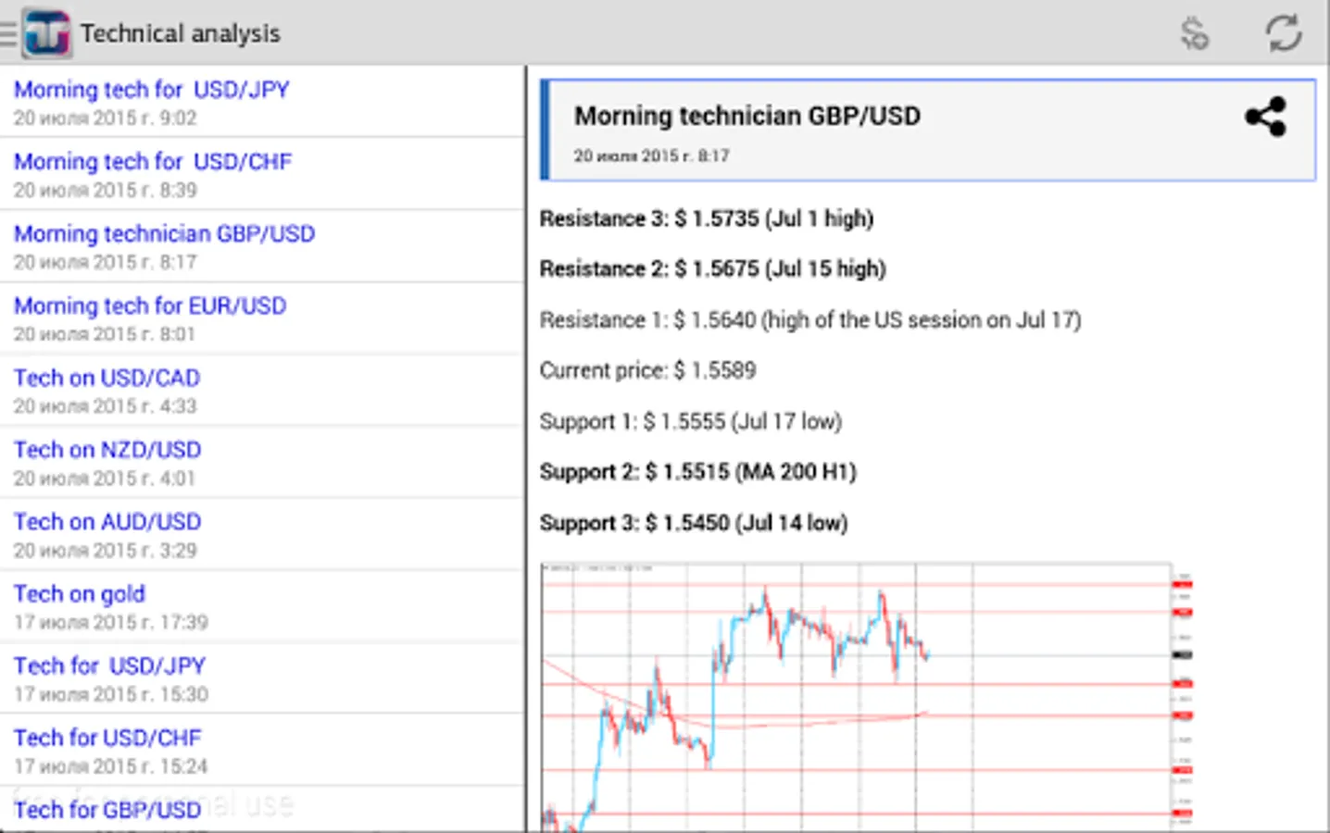This screenshot has height=833, width=1330.
Task: View Tech on NZD/USD article
Action: tap(107, 451)
